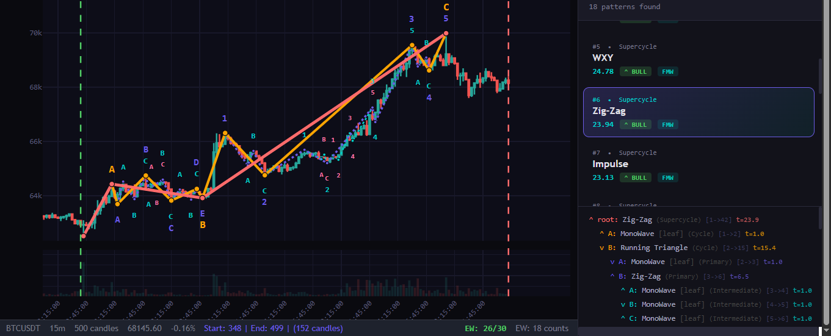Select the #6 Zig-Zag pattern card
831x336 pixels.
point(699,112)
